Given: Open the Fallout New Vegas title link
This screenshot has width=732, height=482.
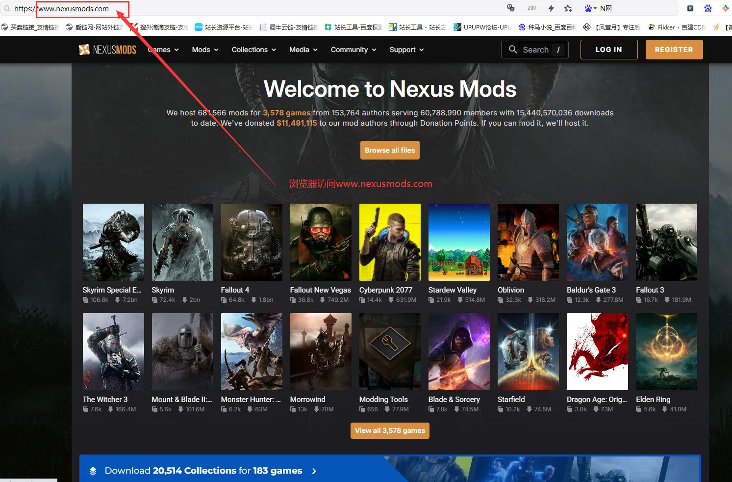Looking at the screenshot, I should [321, 290].
